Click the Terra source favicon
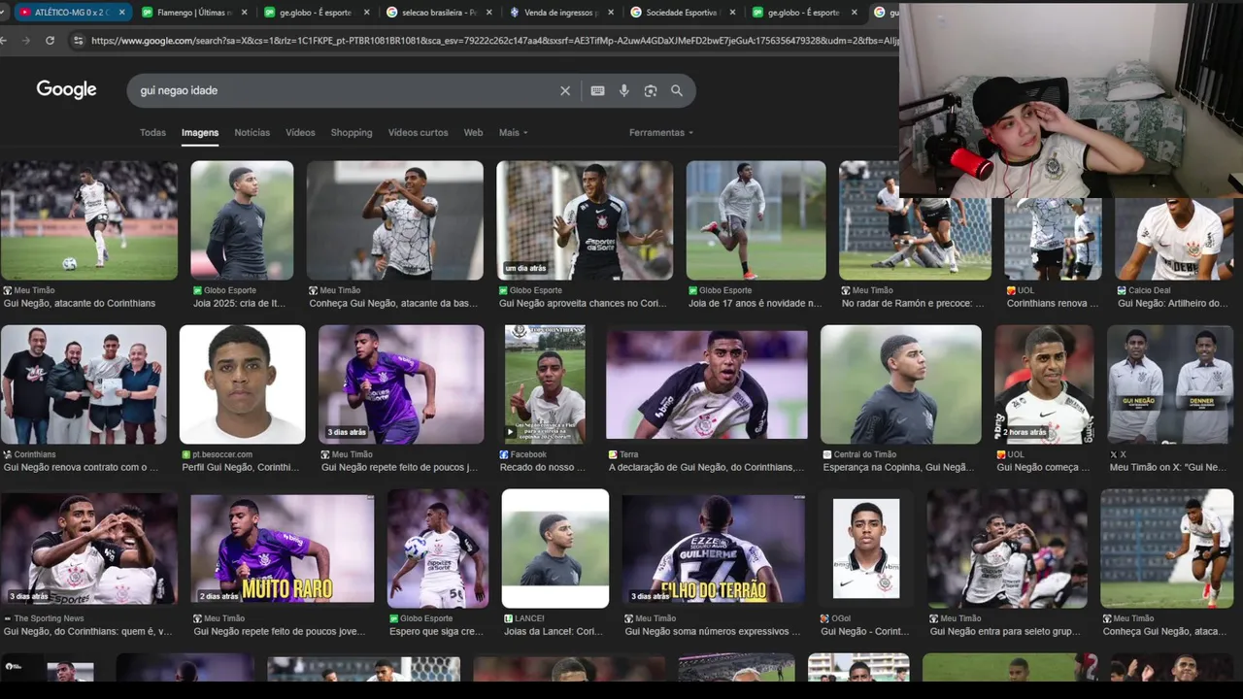 tap(613, 454)
